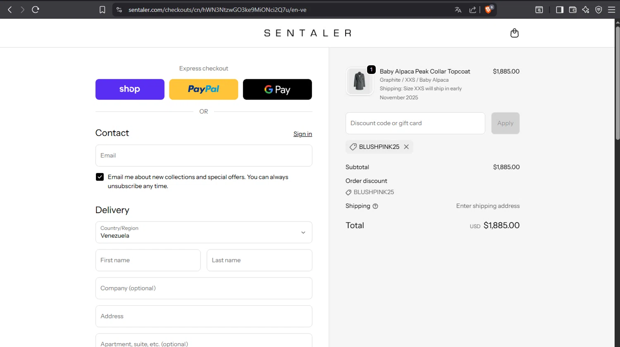Toggle the browser sidebar
Screen dimensions: 620x347
click(x=560, y=10)
